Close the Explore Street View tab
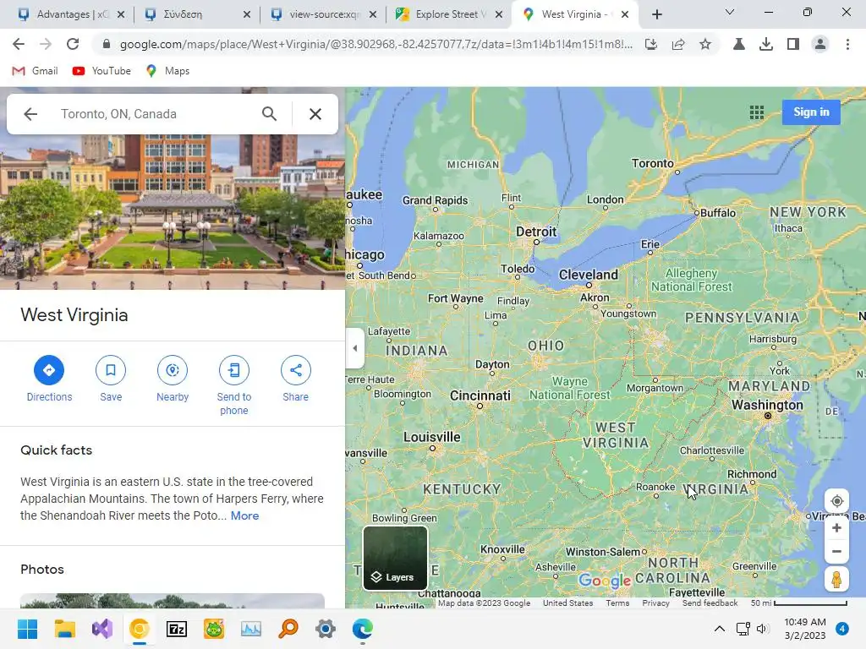Image resolution: width=866 pixels, height=649 pixels. click(499, 14)
